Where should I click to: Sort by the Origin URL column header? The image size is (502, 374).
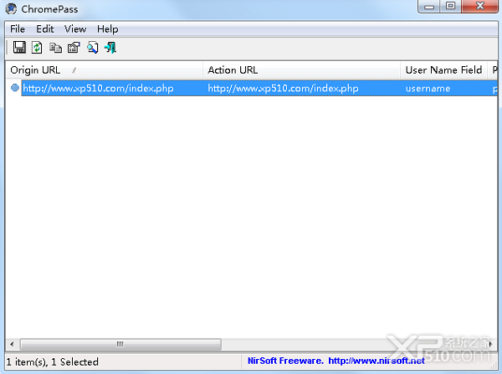pos(104,69)
